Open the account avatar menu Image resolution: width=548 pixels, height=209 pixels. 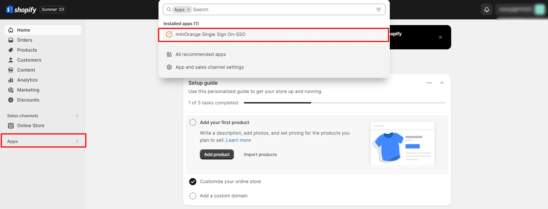(540, 10)
